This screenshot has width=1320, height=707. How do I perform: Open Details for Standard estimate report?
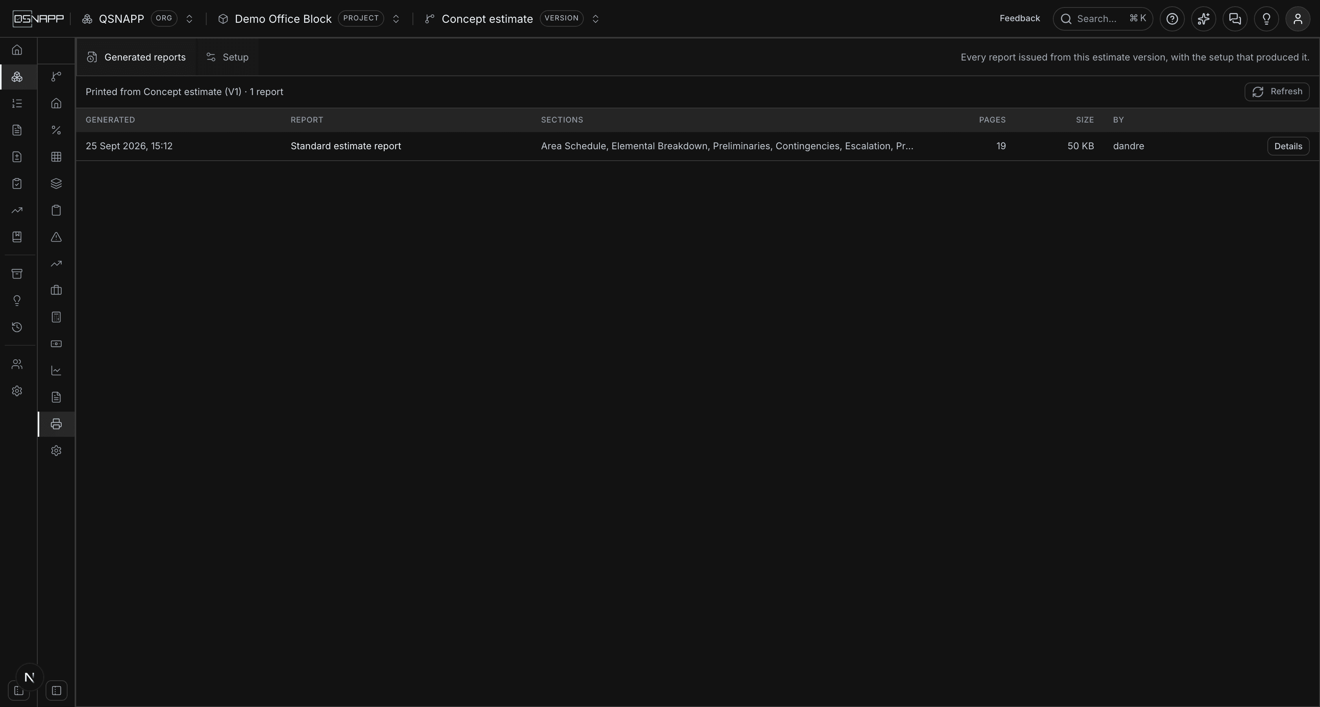pos(1288,146)
